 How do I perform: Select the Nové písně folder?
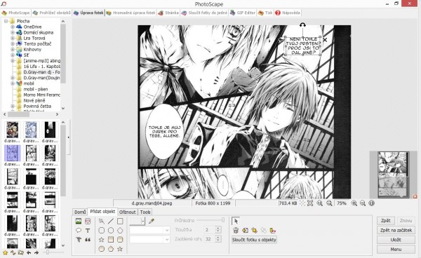tap(34, 100)
